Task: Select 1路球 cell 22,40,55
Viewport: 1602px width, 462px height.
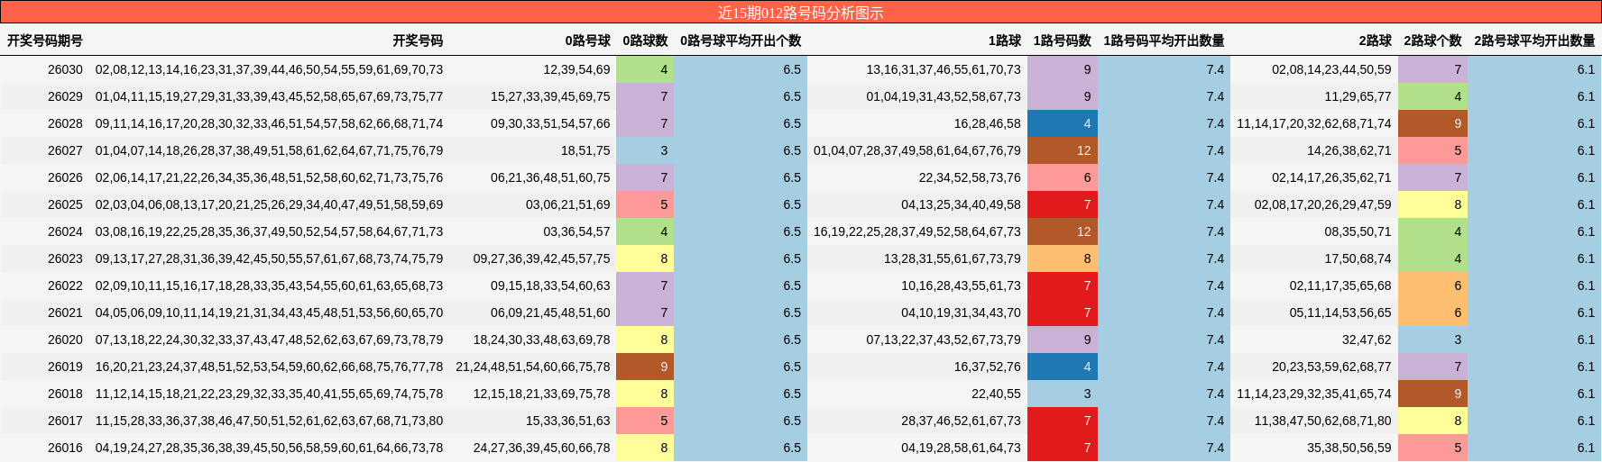Action: click(997, 394)
